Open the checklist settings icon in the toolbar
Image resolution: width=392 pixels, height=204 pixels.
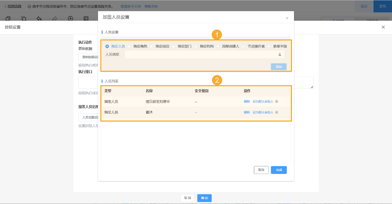(x=86, y=18)
